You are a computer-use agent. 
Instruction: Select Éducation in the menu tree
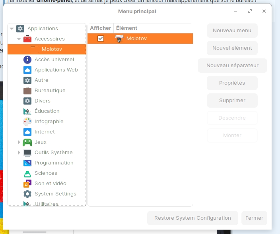47,111
